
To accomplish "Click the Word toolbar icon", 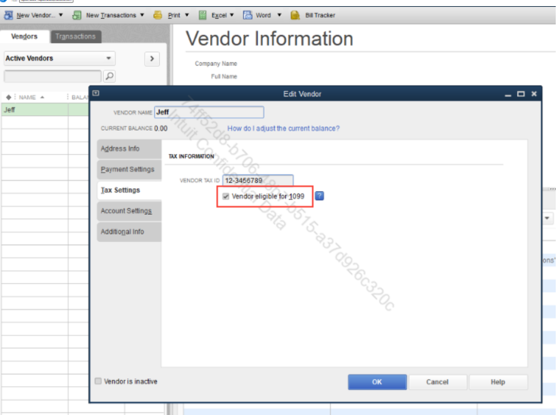I will coord(247,15).
